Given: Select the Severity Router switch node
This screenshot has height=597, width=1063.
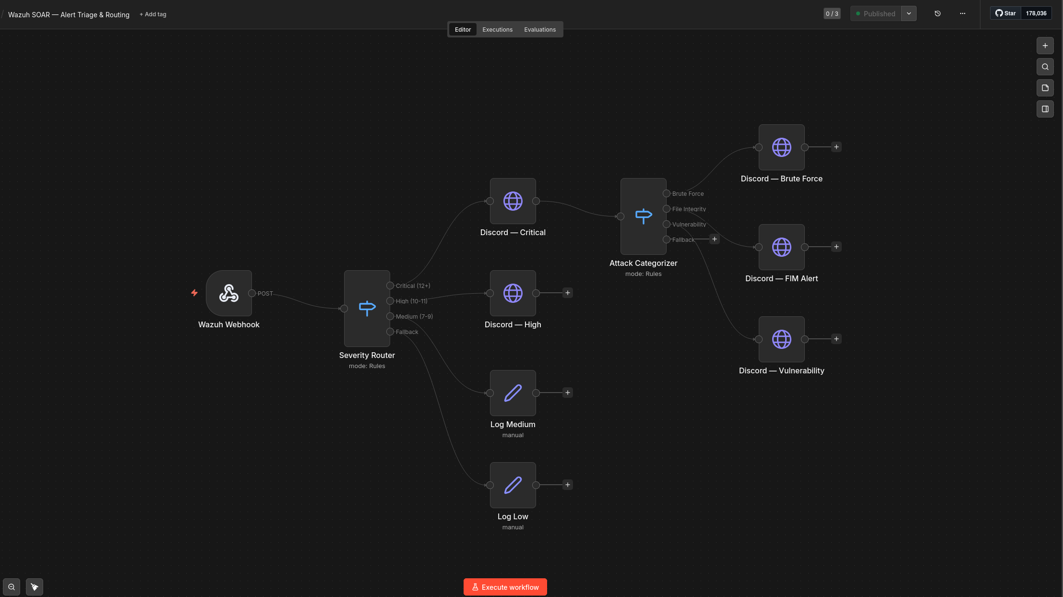Looking at the screenshot, I should (367, 308).
